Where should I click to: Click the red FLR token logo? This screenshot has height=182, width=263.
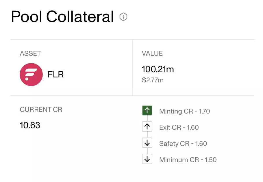coord(31,75)
